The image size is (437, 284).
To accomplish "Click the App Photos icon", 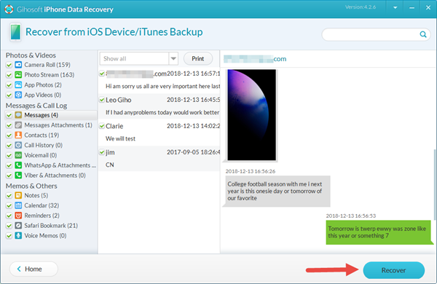I will pos(18,84).
